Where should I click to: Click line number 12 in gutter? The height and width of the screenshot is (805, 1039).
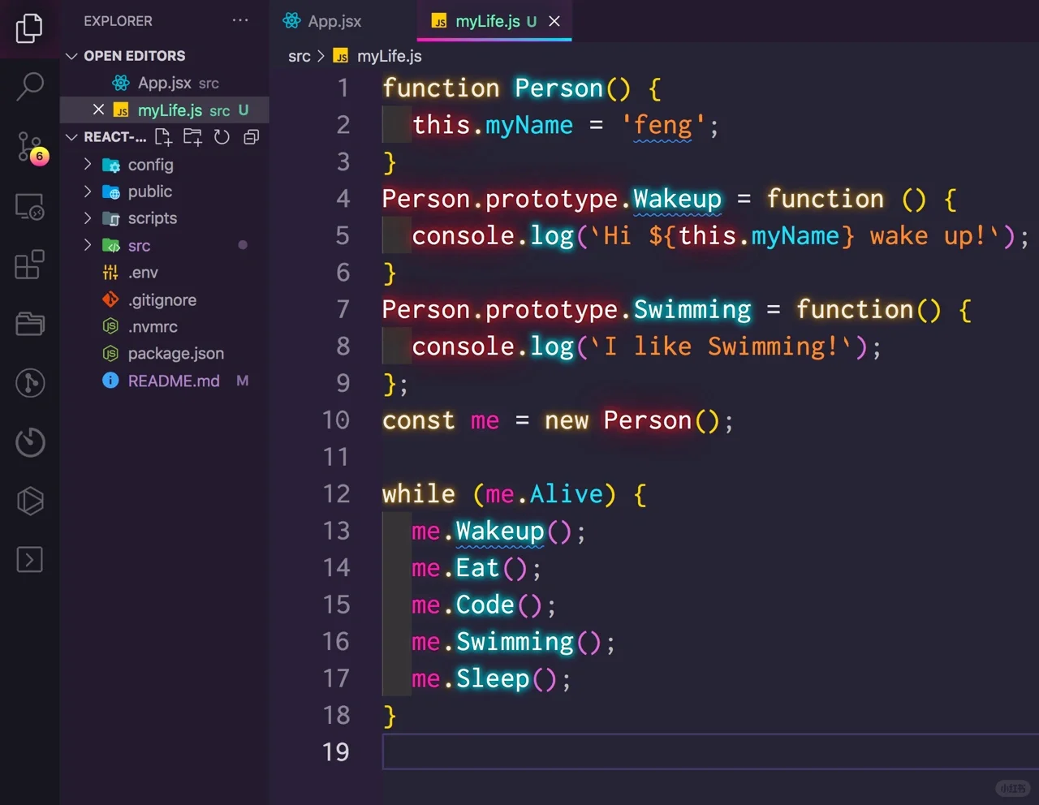pyautogui.click(x=336, y=494)
